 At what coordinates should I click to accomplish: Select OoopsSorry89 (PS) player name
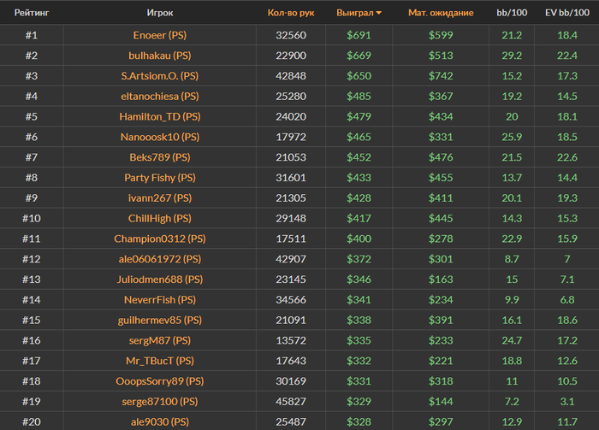click(160, 381)
